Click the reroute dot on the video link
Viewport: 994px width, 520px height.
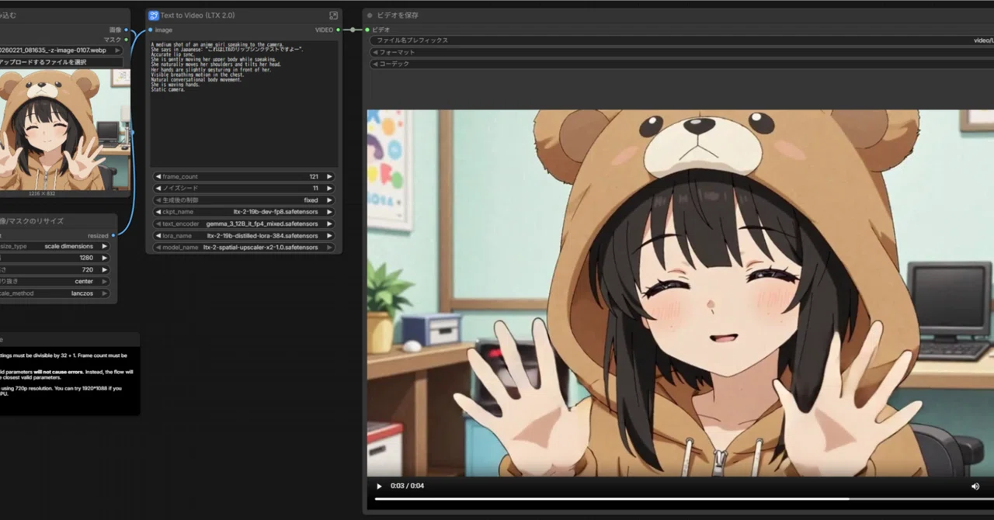(353, 30)
